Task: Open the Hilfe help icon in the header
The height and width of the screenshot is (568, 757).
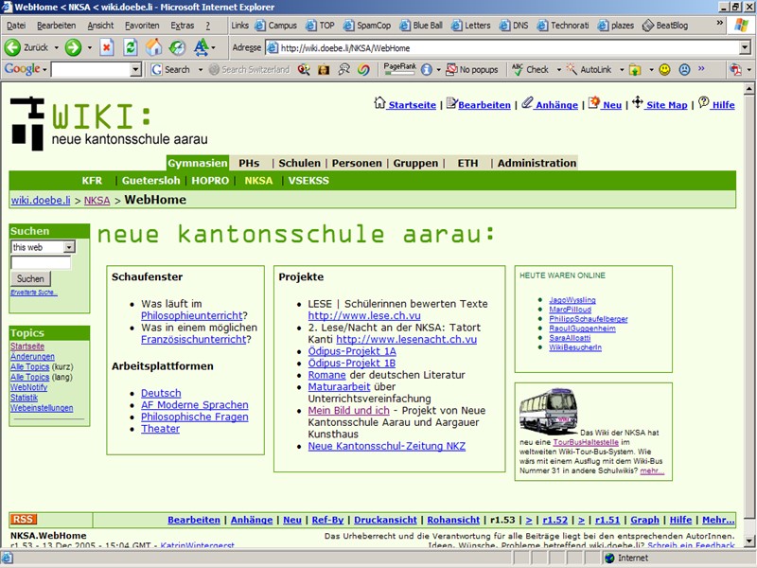Action: coord(703,104)
